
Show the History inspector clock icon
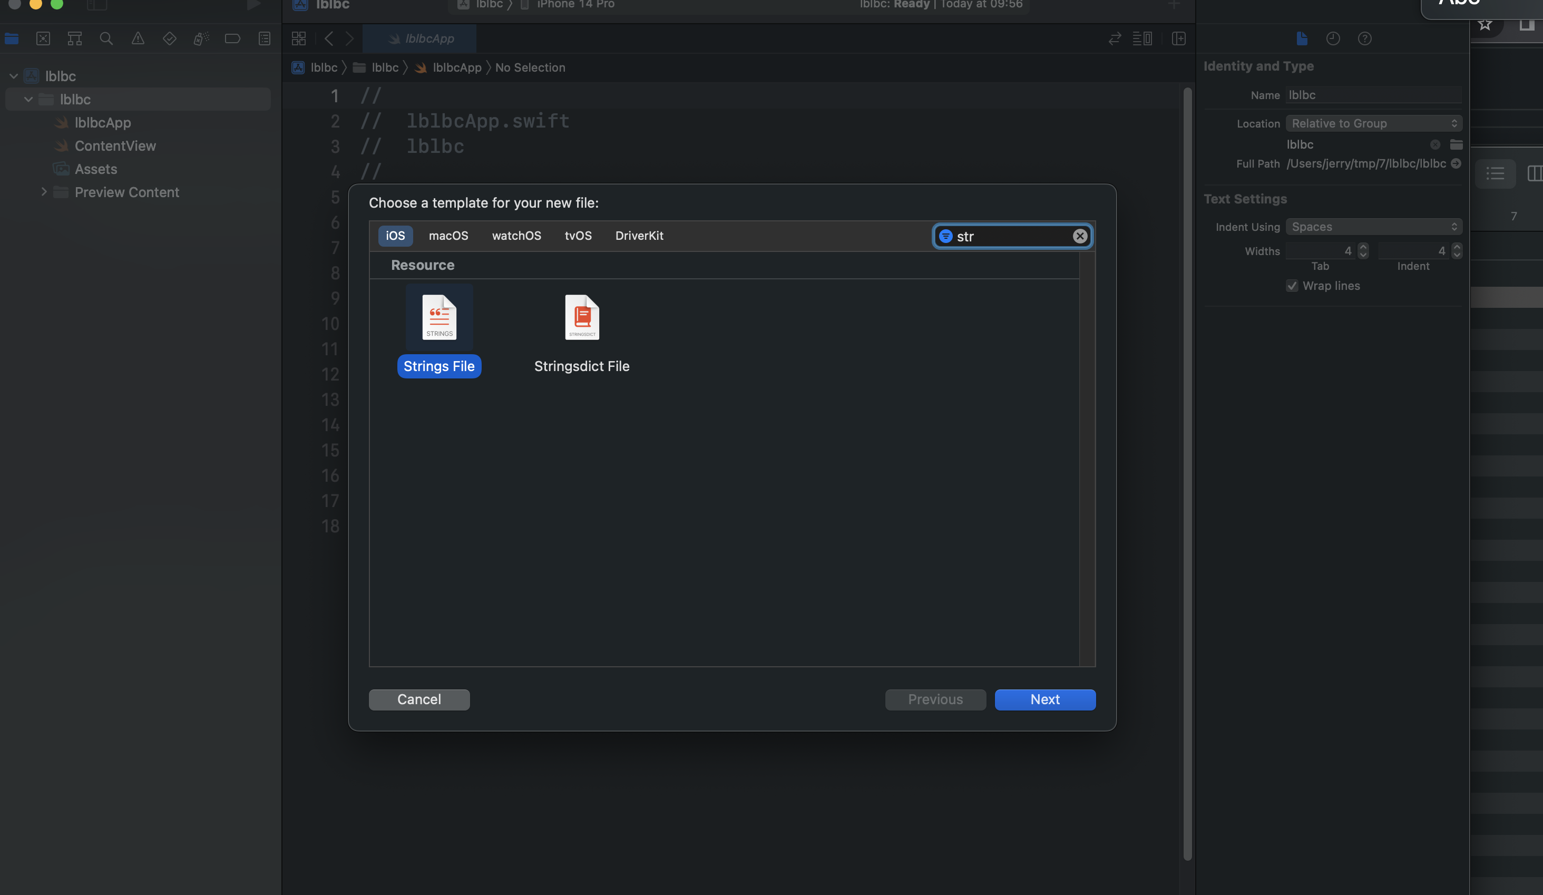(x=1333, y=38)
